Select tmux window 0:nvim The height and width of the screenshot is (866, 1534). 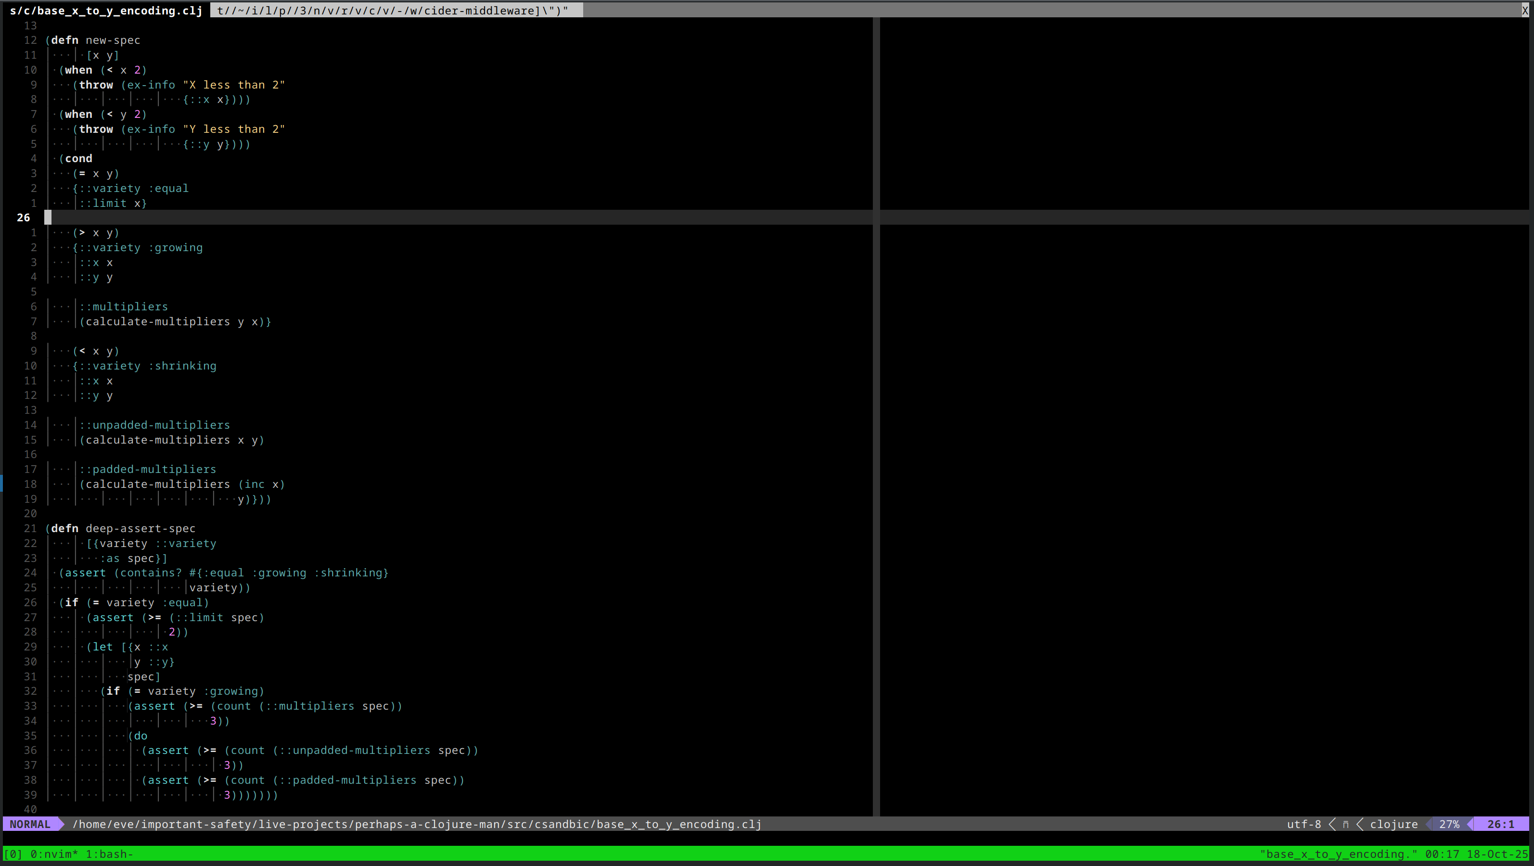click(x=53, y=854)
